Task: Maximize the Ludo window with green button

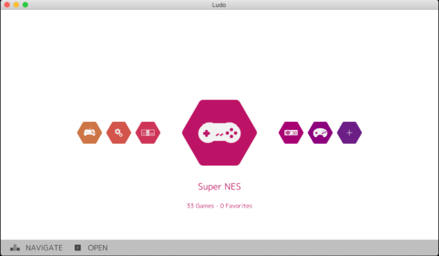Action: click(25, 5)
